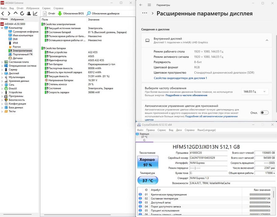Image resolution: width=277 pixels, height=217 pixels.
Task: Switch to the Меню tab in AIDA64
Action: [4, 19]
